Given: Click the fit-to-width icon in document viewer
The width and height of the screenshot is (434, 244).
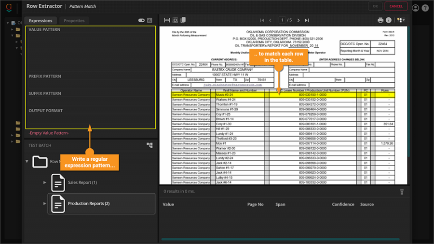Looking at the screenshot, I should click(x=167, y=20).
